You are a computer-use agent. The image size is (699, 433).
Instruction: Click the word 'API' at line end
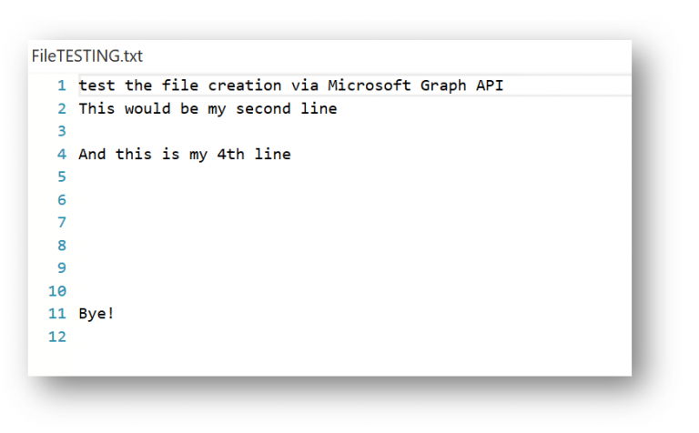point(490,86)
